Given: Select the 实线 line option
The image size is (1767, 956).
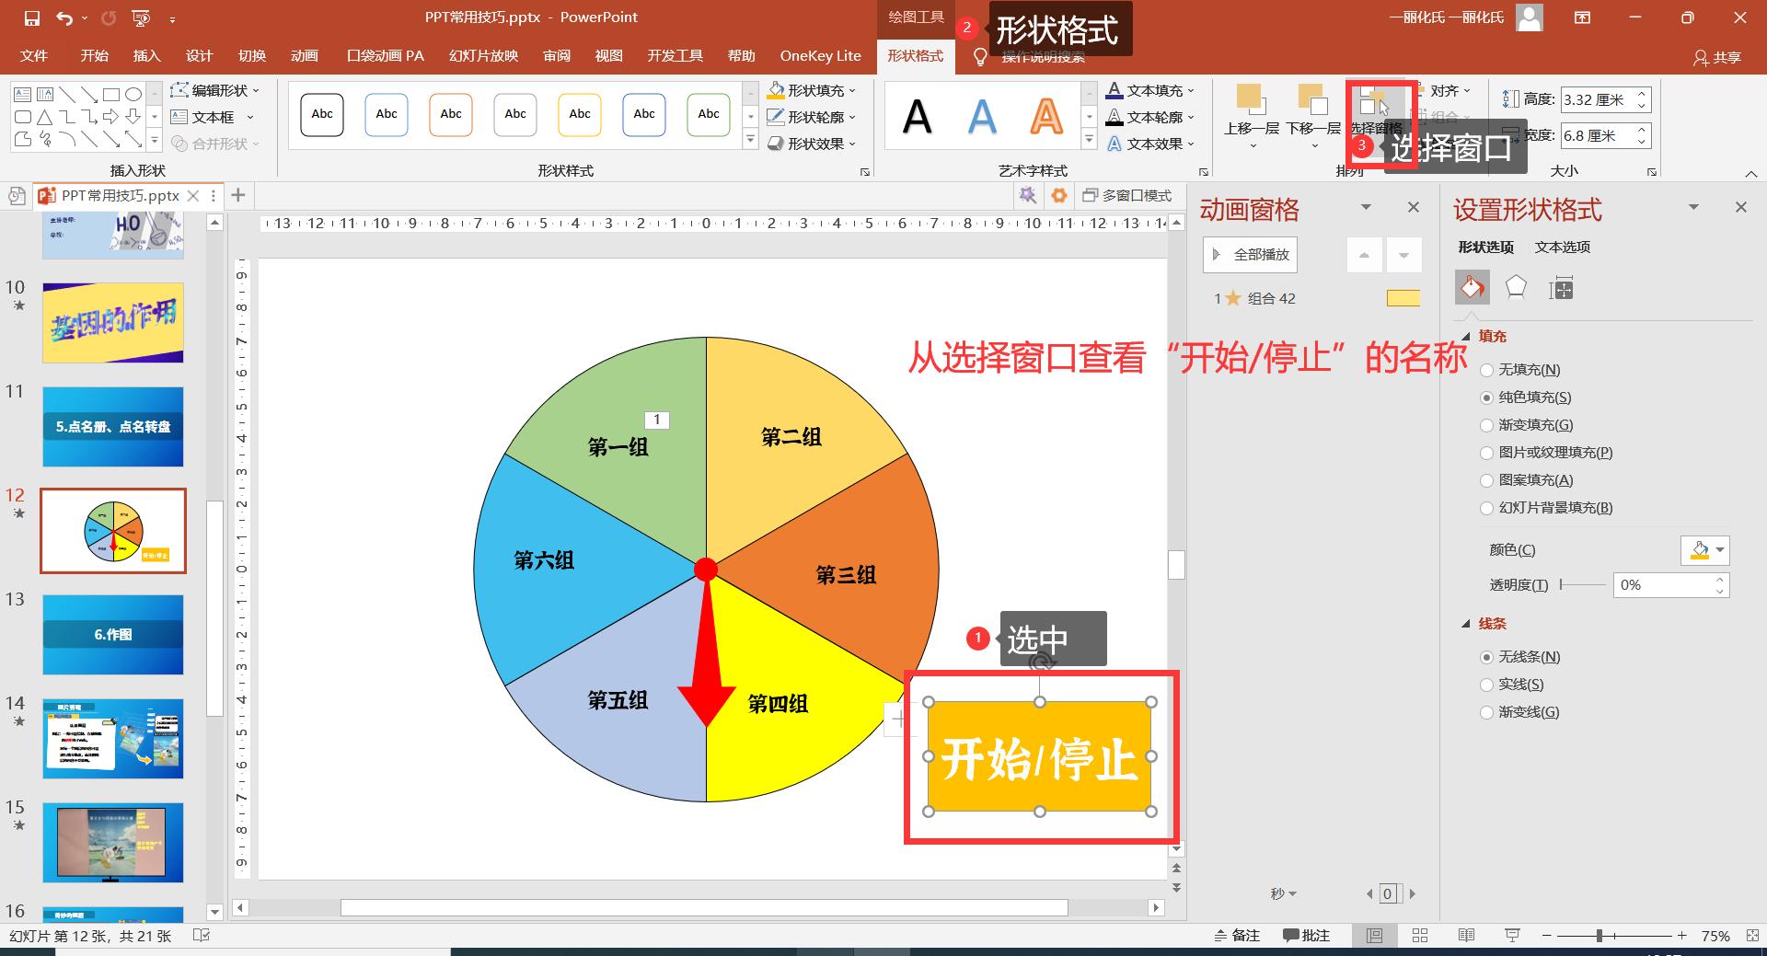Looking at the screenshot, I should click(x=1487, y=685).
